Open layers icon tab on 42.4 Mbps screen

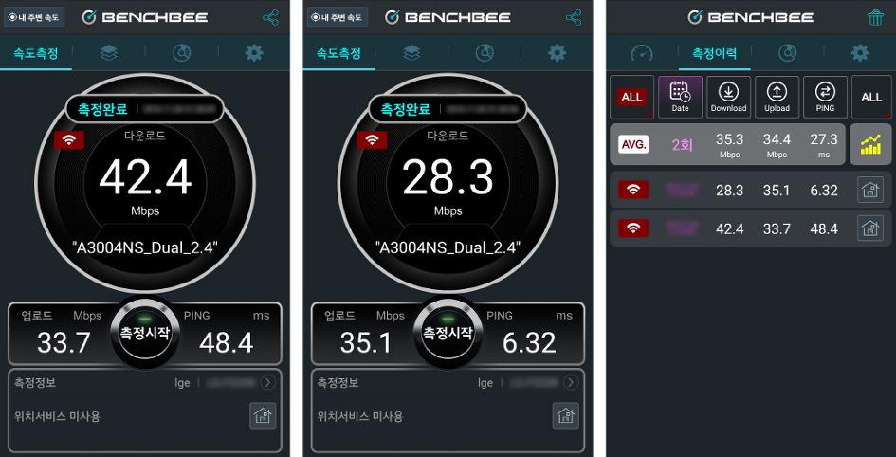109,53
